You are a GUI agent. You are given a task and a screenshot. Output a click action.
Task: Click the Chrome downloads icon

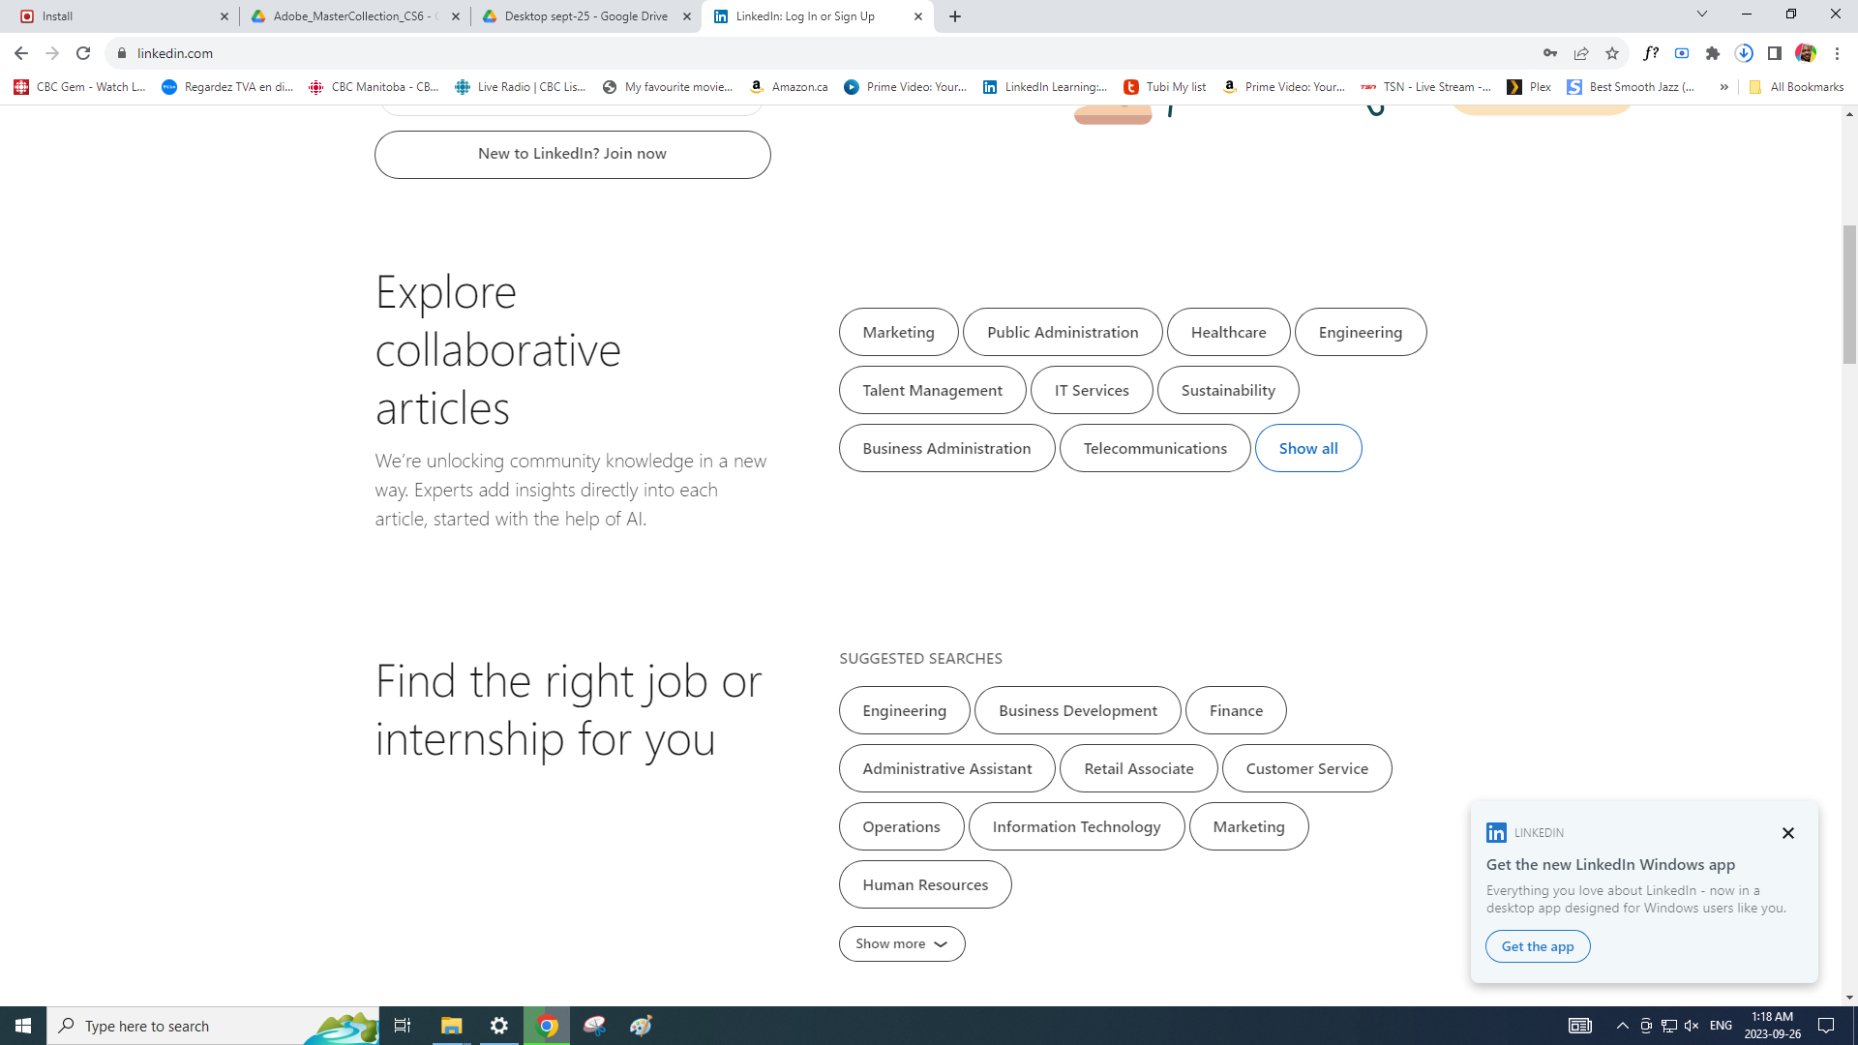[x=1744, y=53]
